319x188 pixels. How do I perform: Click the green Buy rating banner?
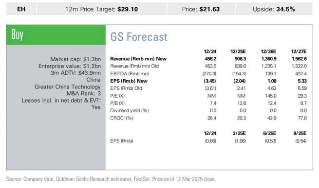[56, 35]
